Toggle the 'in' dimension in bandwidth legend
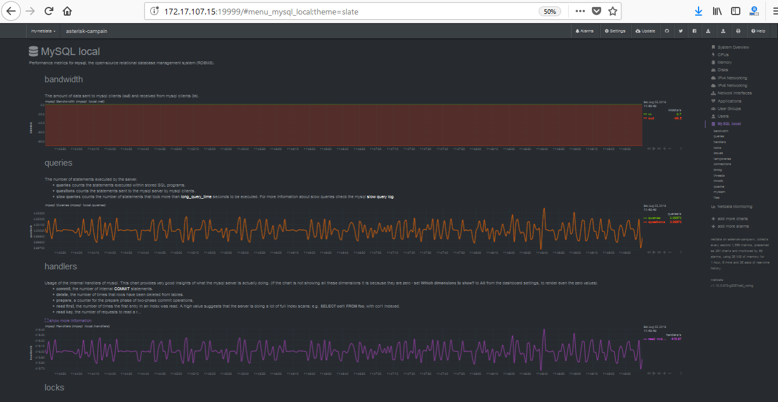 650,114
